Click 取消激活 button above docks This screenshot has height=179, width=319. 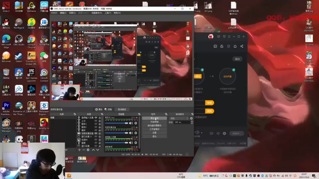(122, 109)
